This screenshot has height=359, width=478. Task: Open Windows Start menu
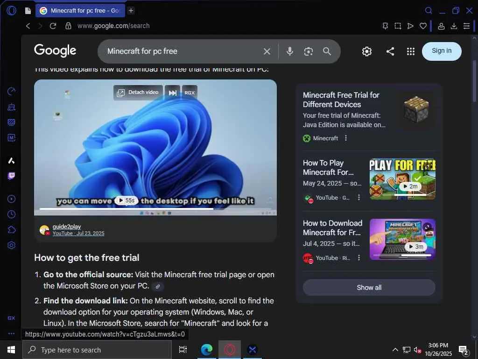[11, 350]
